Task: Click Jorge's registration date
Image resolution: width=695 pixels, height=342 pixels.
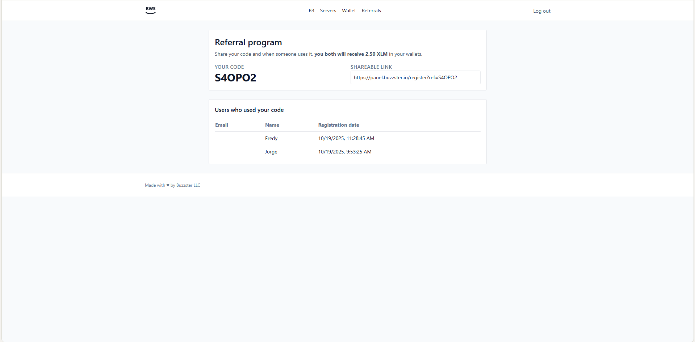Action: point(344,152)
